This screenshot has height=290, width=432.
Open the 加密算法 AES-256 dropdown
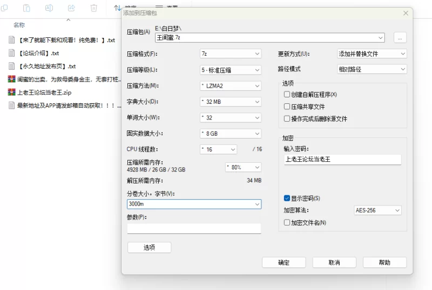click(377, 210)
